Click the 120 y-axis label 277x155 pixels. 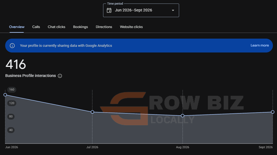click(x=12, y=103)
